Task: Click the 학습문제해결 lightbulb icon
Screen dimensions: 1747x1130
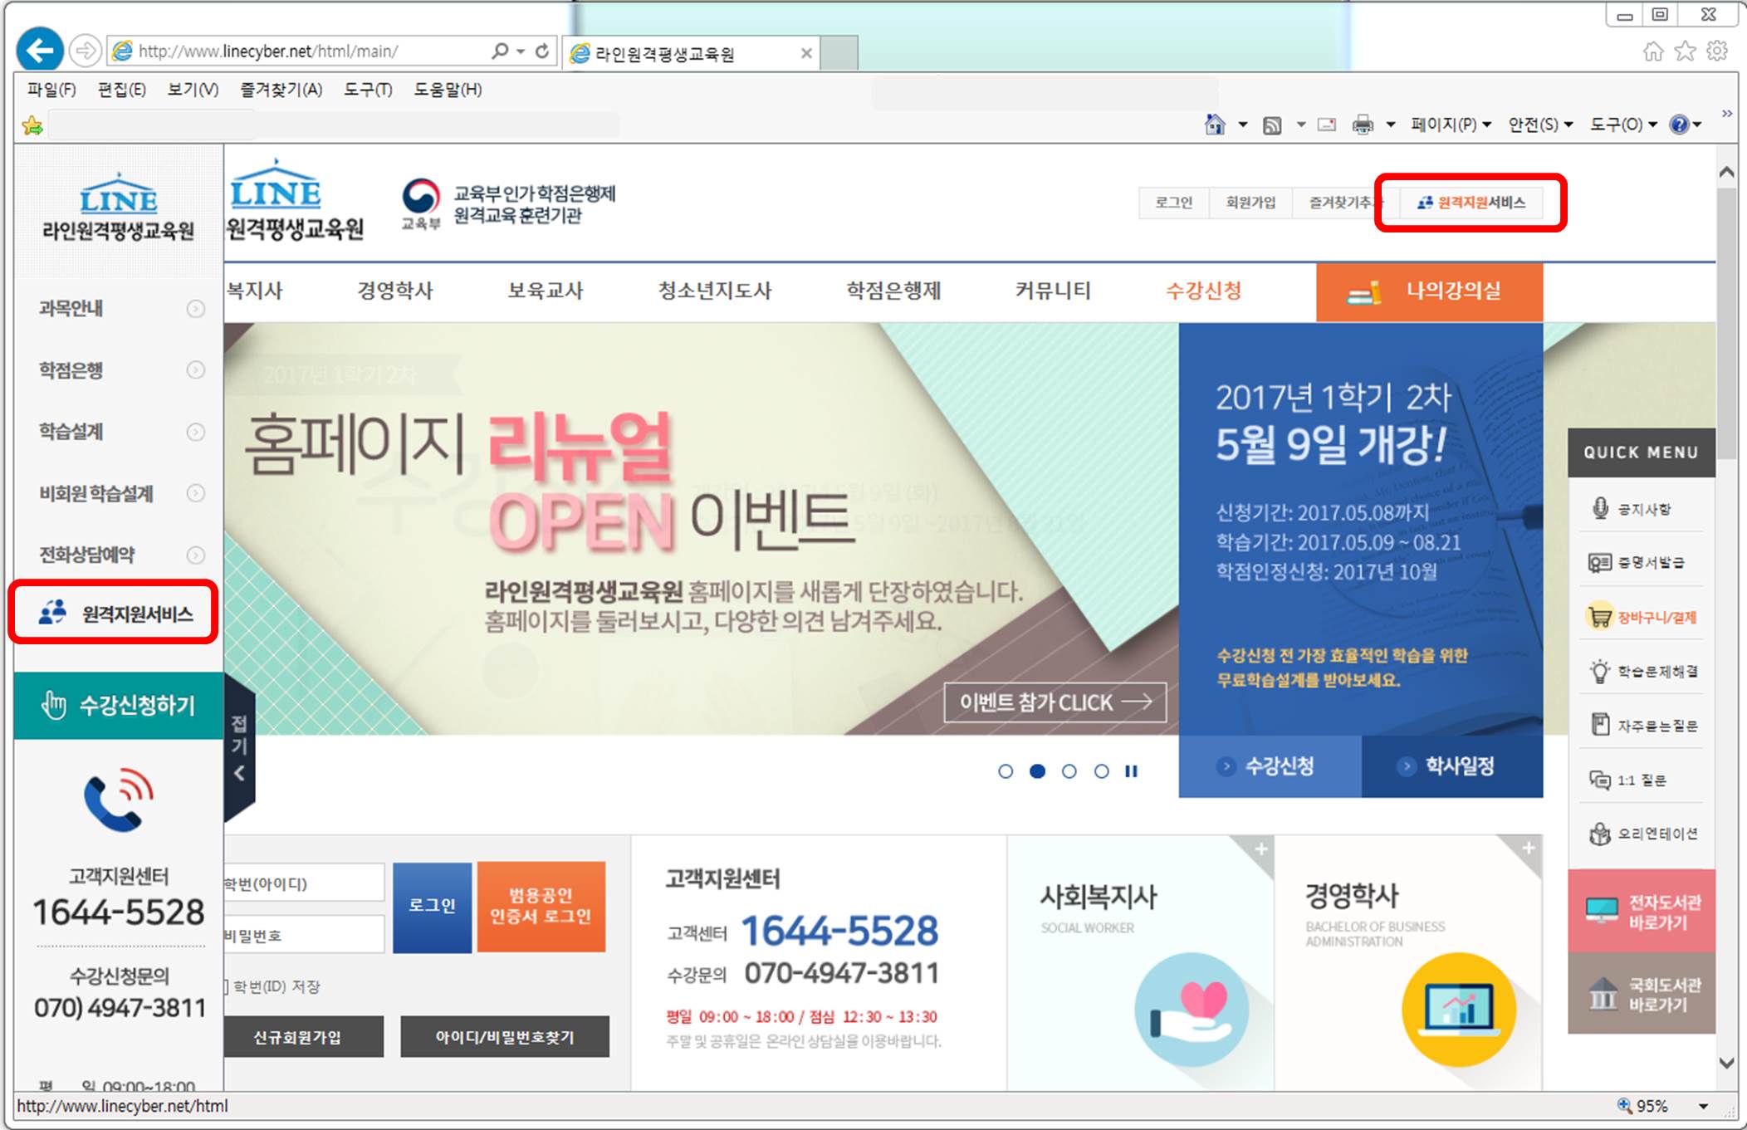Action: (1599, 671)
